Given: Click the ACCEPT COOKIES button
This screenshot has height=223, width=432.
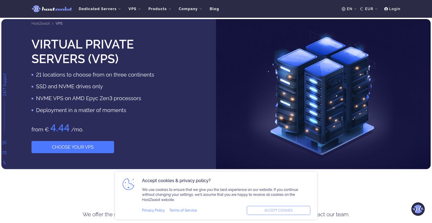Looking at the screenshot, I should point(278,210).
